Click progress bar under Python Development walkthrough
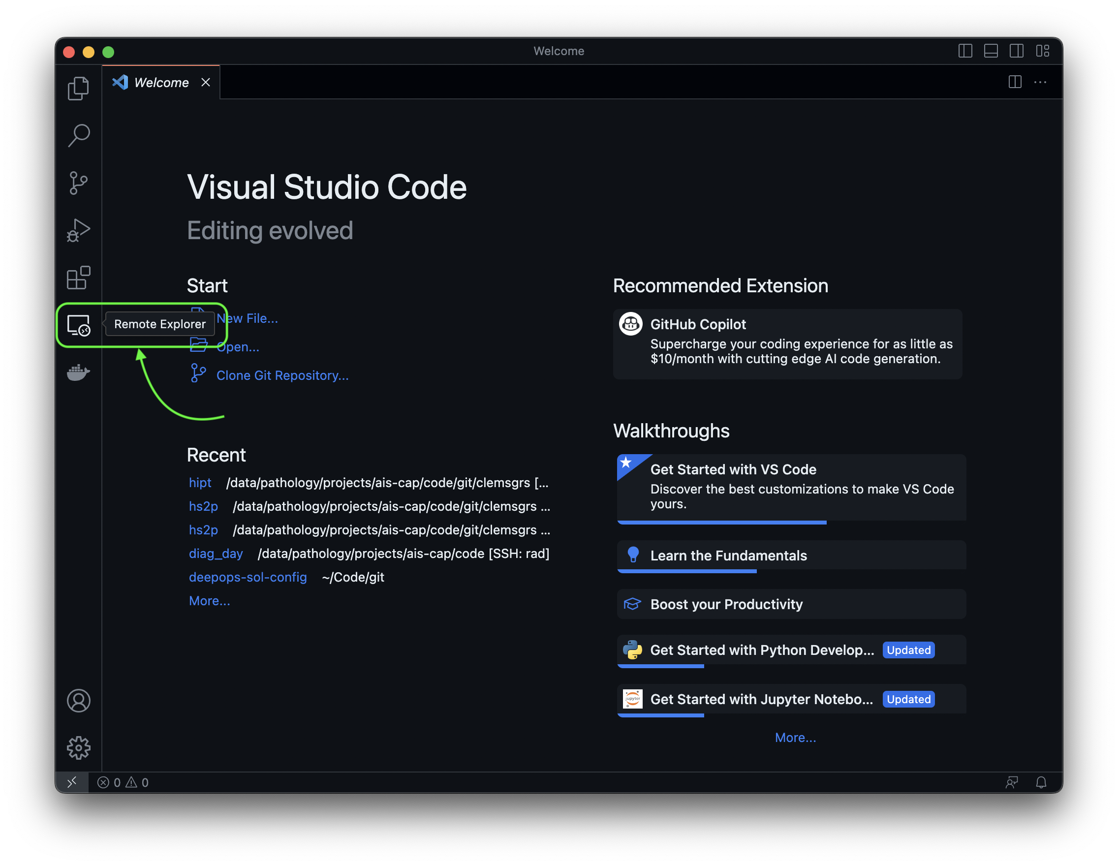 [x=661, y=666]
